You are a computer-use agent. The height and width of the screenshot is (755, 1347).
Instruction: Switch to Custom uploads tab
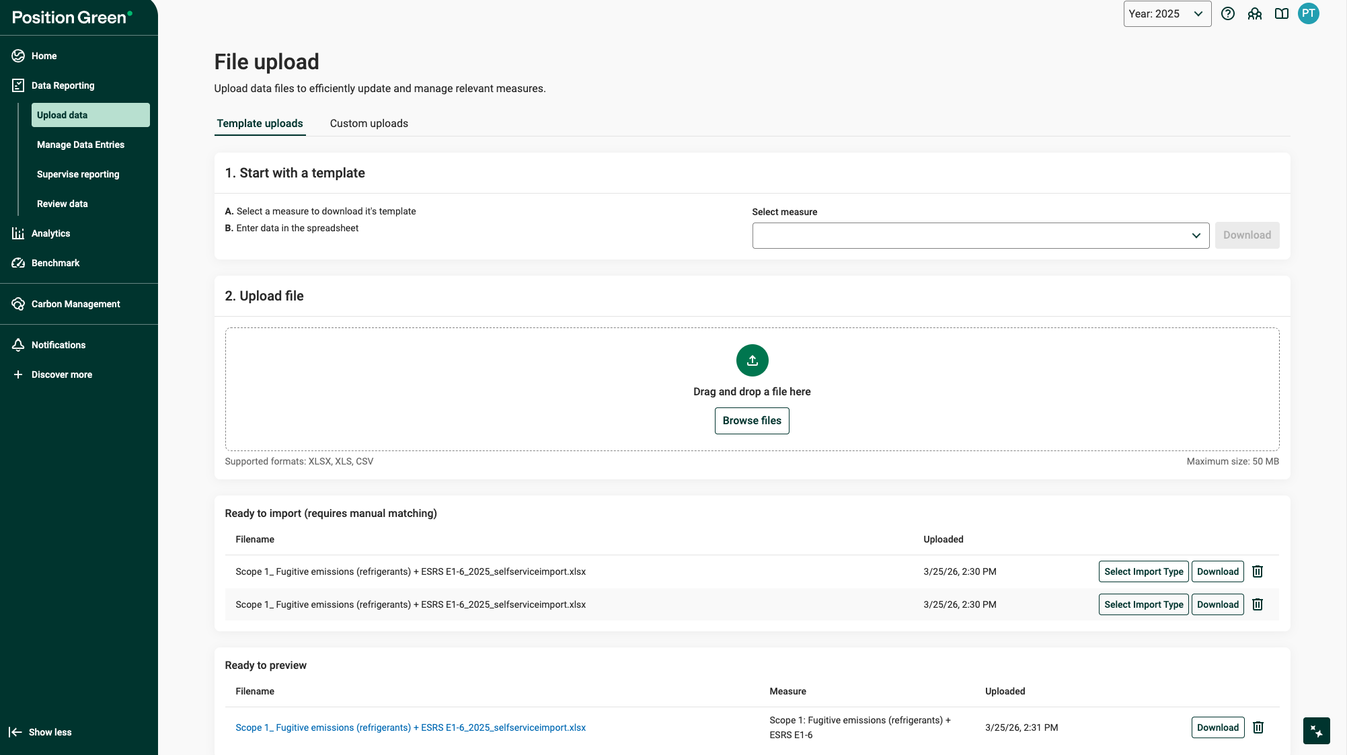369,123
